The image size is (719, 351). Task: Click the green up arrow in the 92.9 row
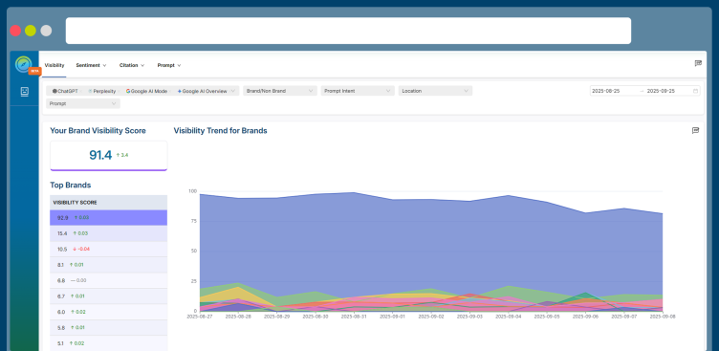coord(76,217)
